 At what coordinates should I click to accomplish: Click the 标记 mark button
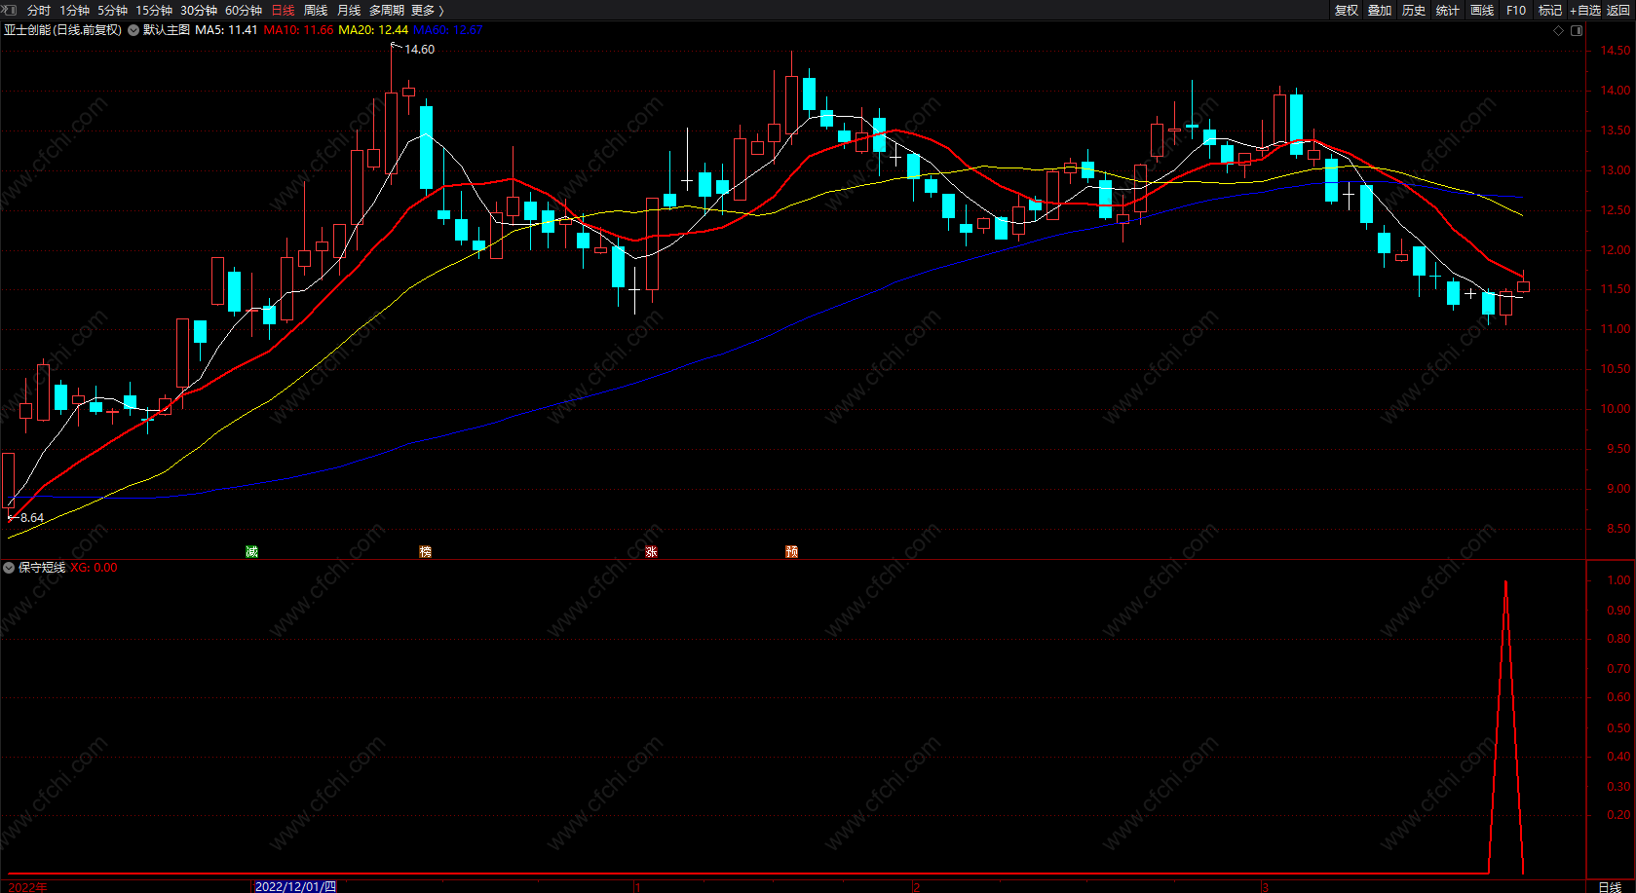pyautogui.click(x=1550, y=10)
